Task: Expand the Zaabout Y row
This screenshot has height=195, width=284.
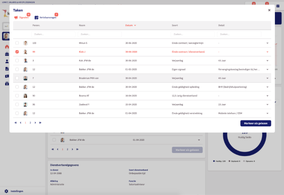Action: [267, 104]
